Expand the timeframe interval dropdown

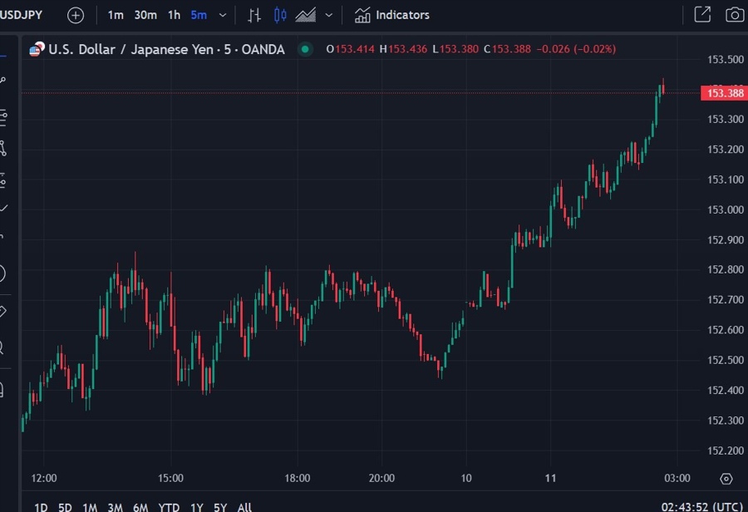(x=223, y=15)
